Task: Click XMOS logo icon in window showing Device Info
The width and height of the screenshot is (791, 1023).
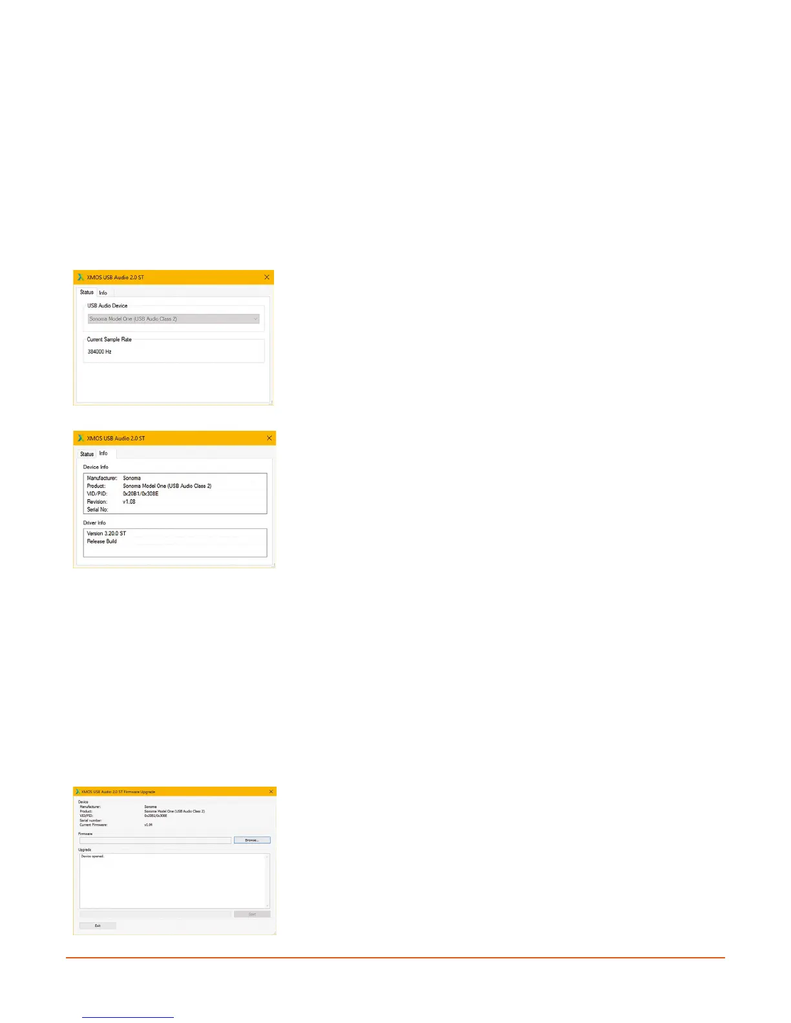Action: coord(80,438)
